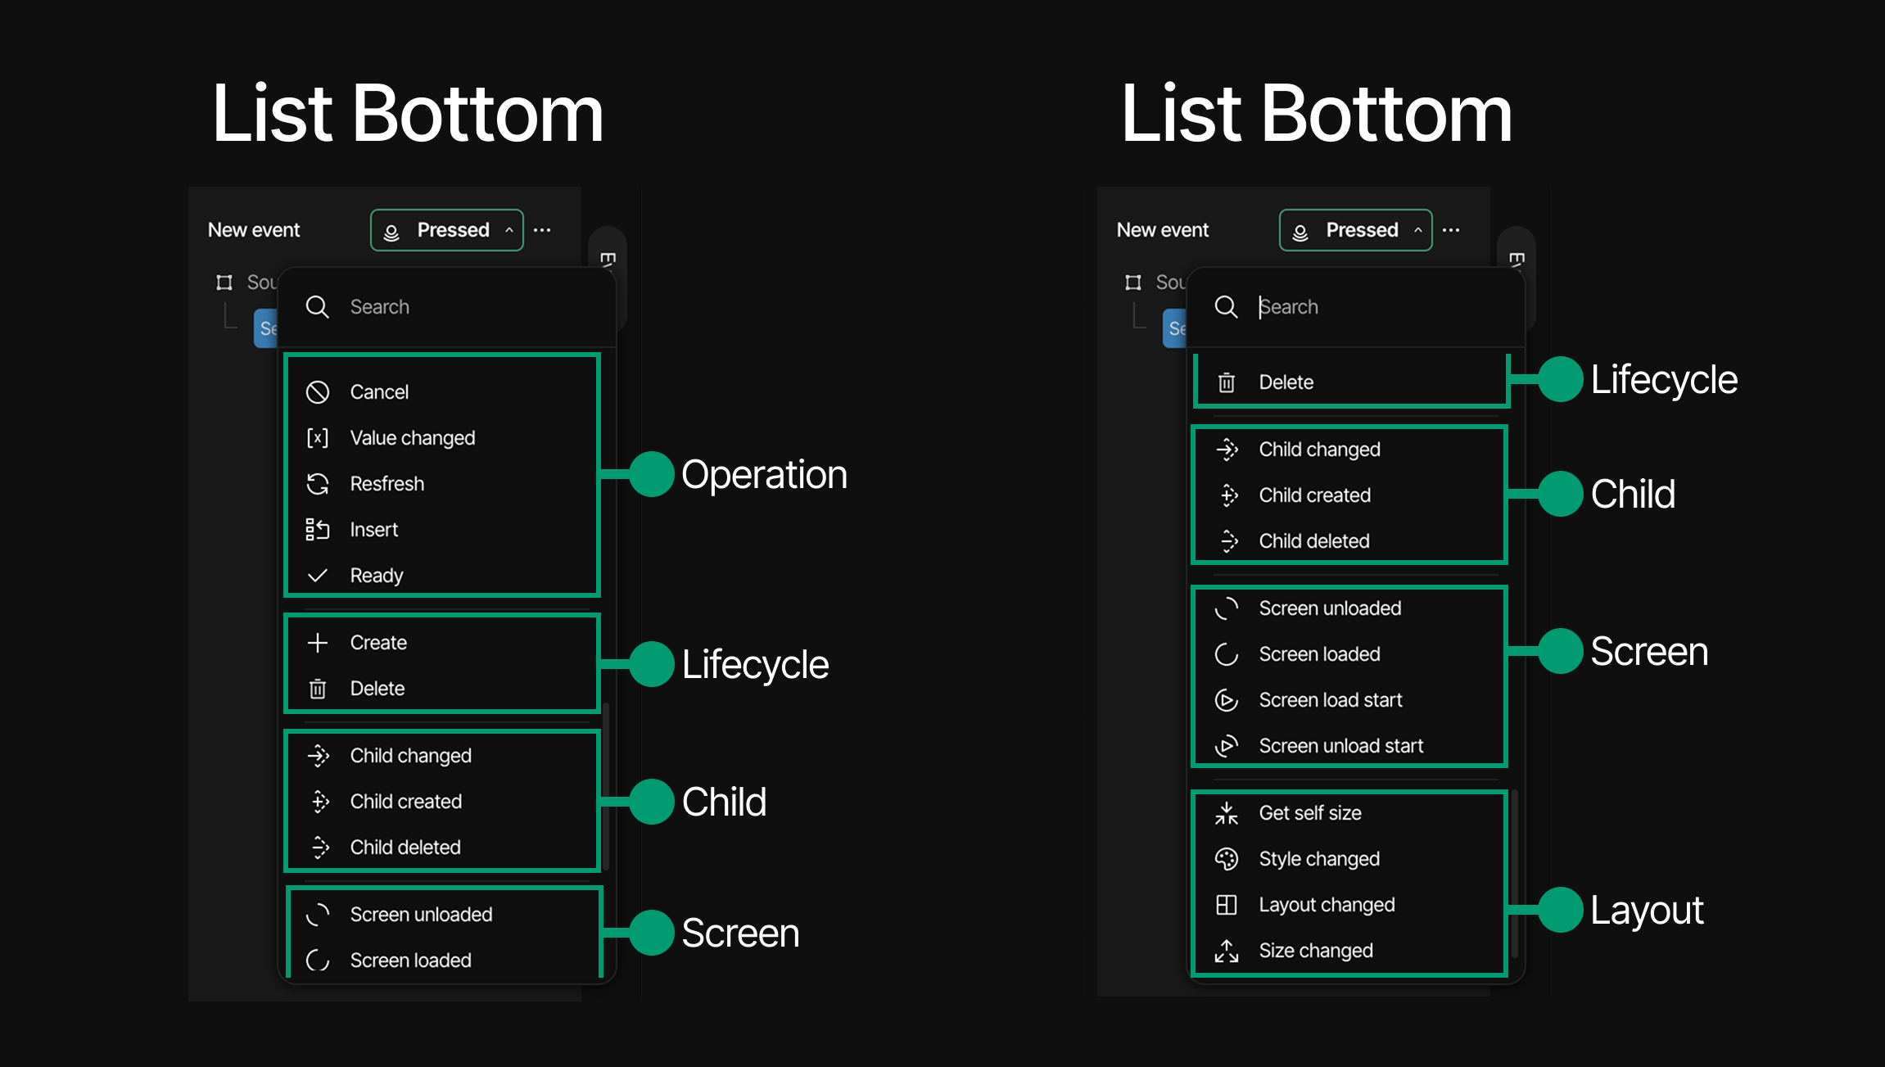Focus Search field in right panel
1885x1067 pixels.
(x=1356, y=307)
